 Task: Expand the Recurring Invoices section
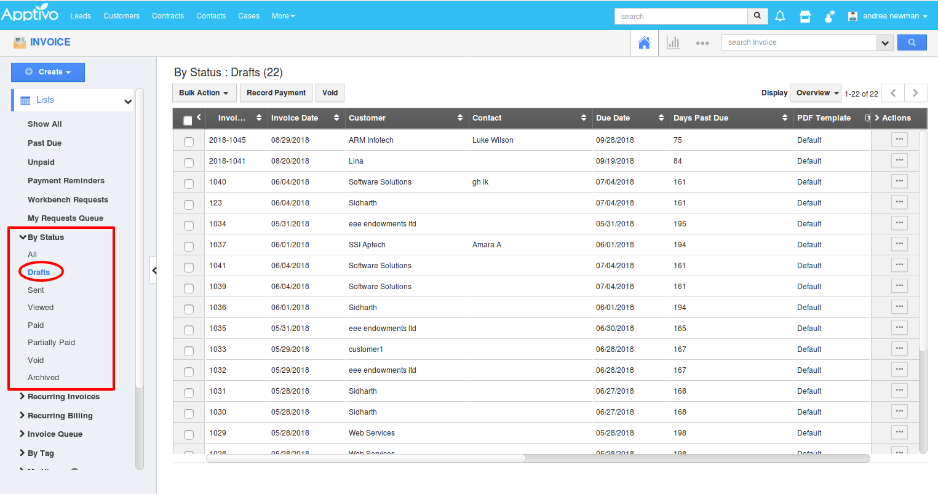63,397
